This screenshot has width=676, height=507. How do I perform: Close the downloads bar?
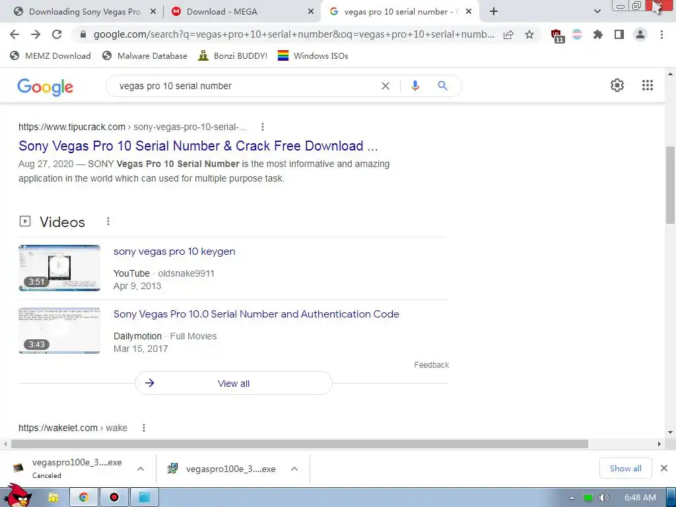tap(664, 468)
